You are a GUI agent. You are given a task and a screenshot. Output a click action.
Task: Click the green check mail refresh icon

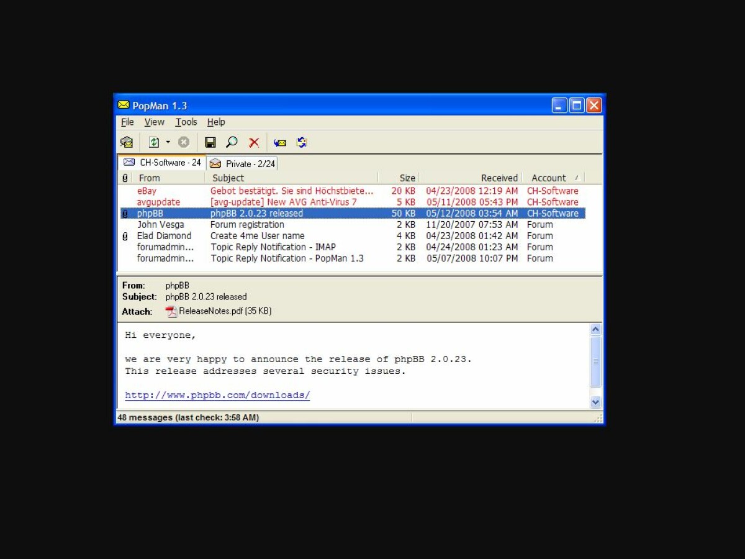point(154,142)
